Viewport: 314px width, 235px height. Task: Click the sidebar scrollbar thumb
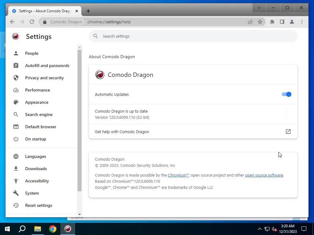(x=79, y=121)
